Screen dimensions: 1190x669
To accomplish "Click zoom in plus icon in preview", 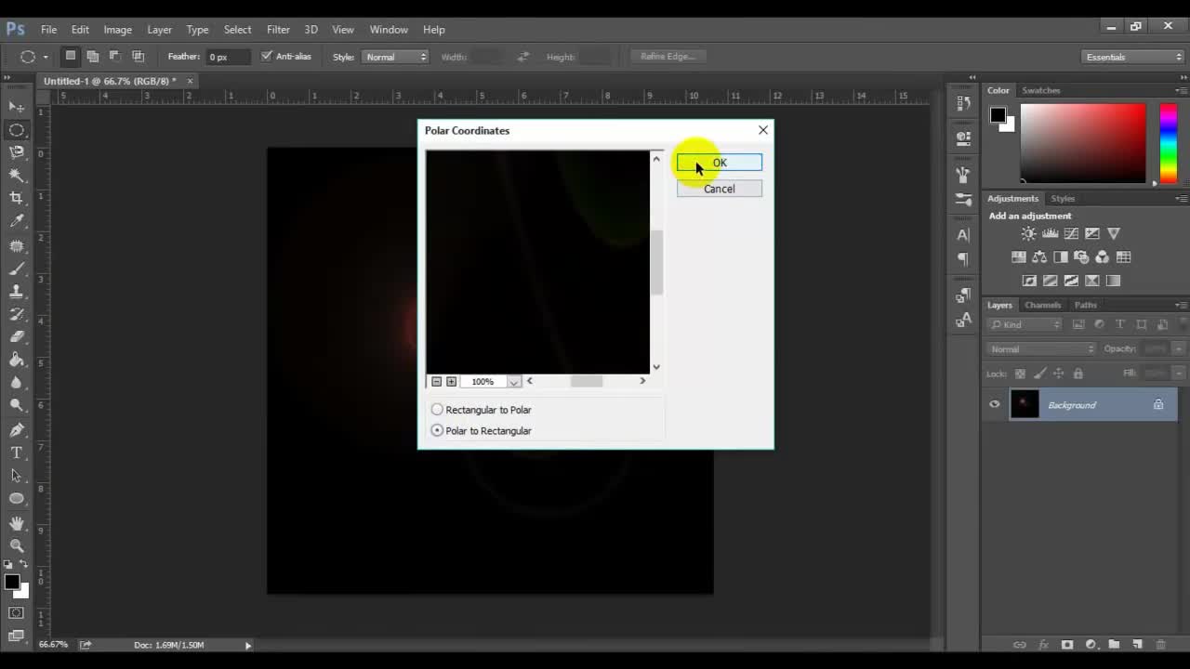I will pyautogui.click(x=451, y=382).
